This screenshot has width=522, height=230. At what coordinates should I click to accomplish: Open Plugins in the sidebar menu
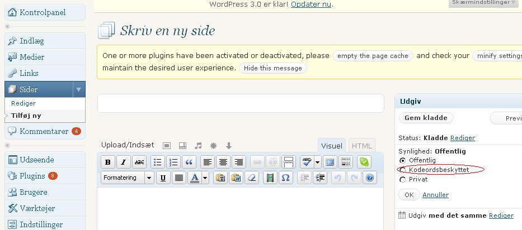[32, 176]
